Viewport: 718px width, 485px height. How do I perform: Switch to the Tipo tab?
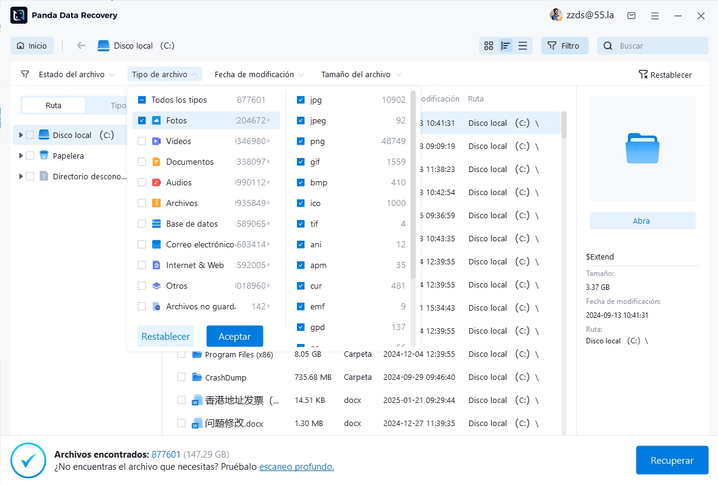(118, 105)
